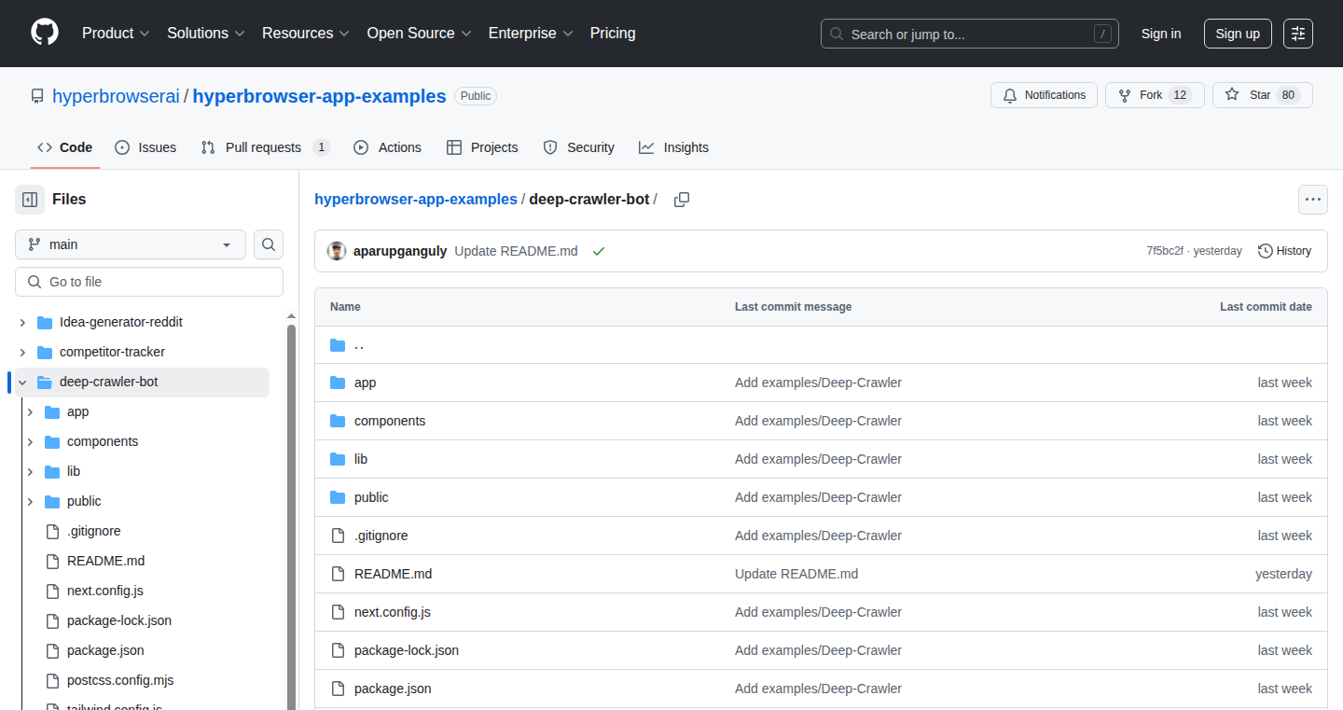Screen dimensions: 1343x710
Task: Expand the public folder in sidebar tree
Action: click(30, 501)
